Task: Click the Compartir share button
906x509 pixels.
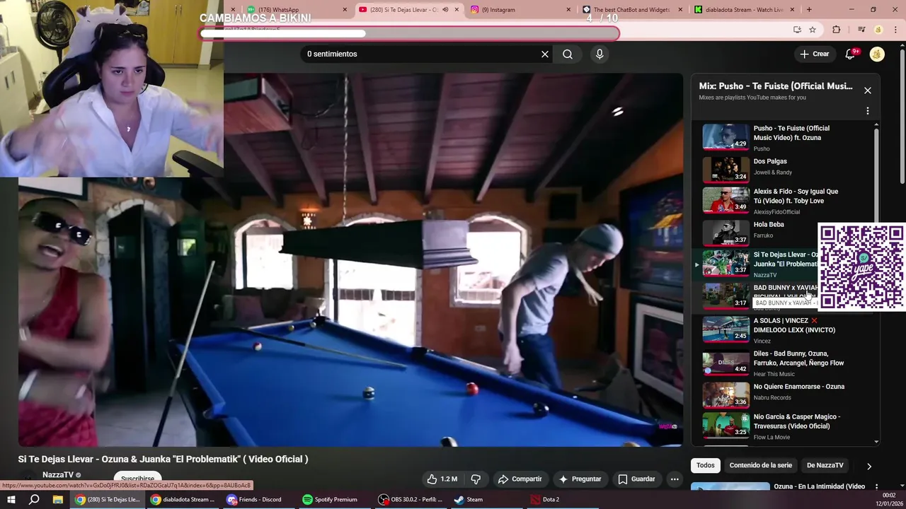Action: 520,479
